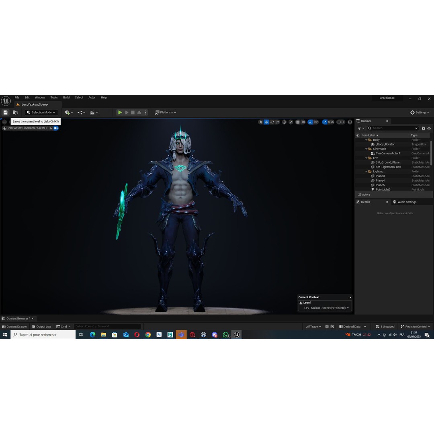This screenshot has height=434, width=434.
Task: Open the Build menu
Action: coord(66,97)
